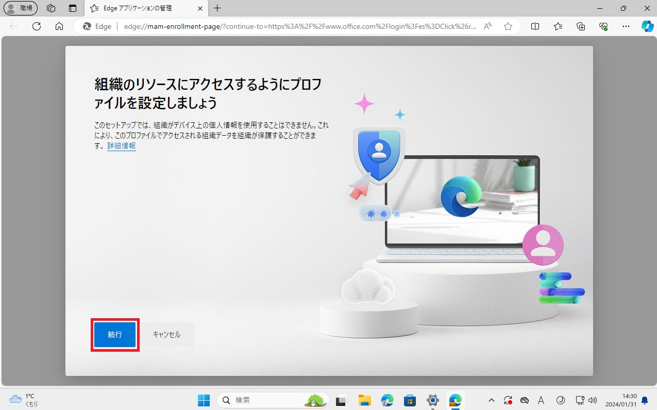Open Microsoft Store from taskbar

click(410, 400)
